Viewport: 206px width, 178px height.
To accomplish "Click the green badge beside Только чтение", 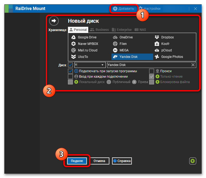I will tap(157, 77).
